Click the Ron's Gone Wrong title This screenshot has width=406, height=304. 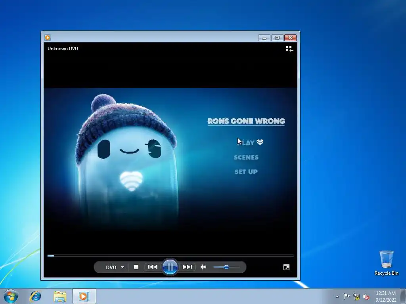tap(246, 121)
